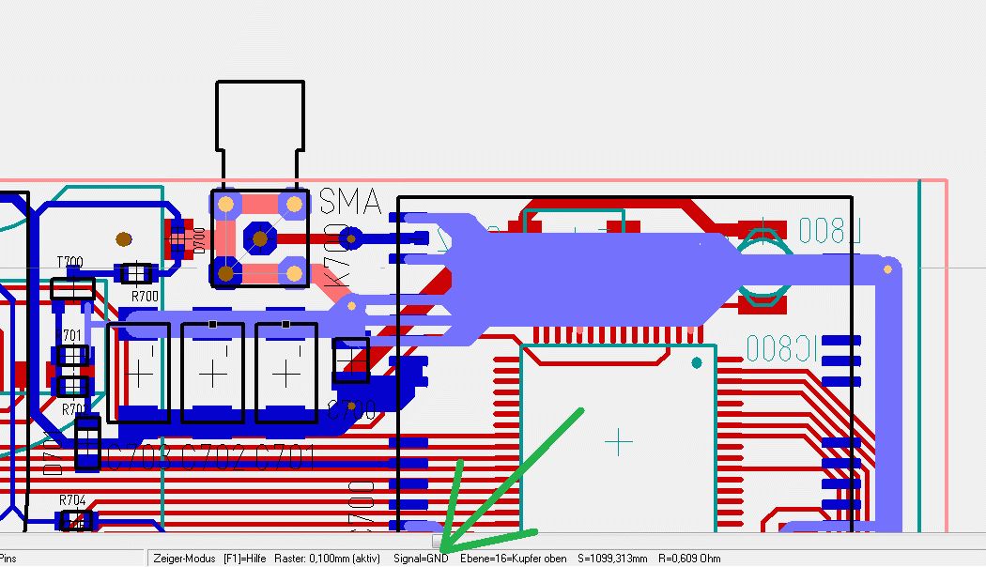
Task: Click the Pins status bar field
Action: (71, 559)
